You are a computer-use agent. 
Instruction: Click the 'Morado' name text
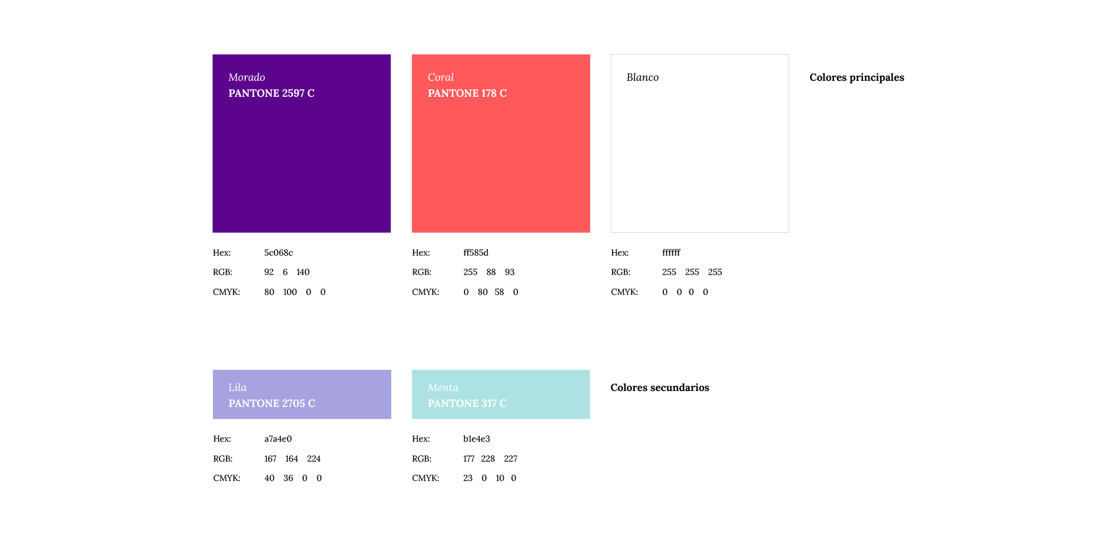click(x=247, y=77)
